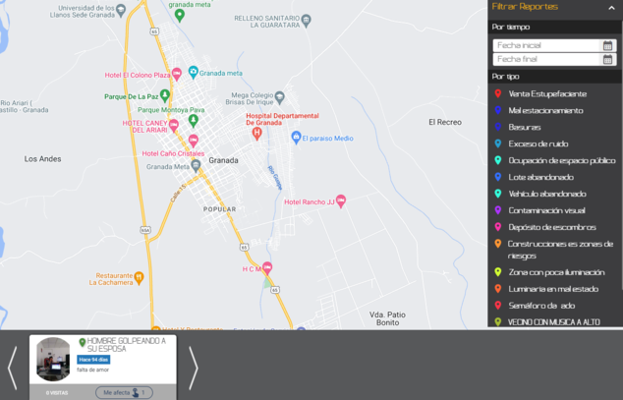
Task: Click El paraiso Medio shop marker
Action: click(296, 138)
